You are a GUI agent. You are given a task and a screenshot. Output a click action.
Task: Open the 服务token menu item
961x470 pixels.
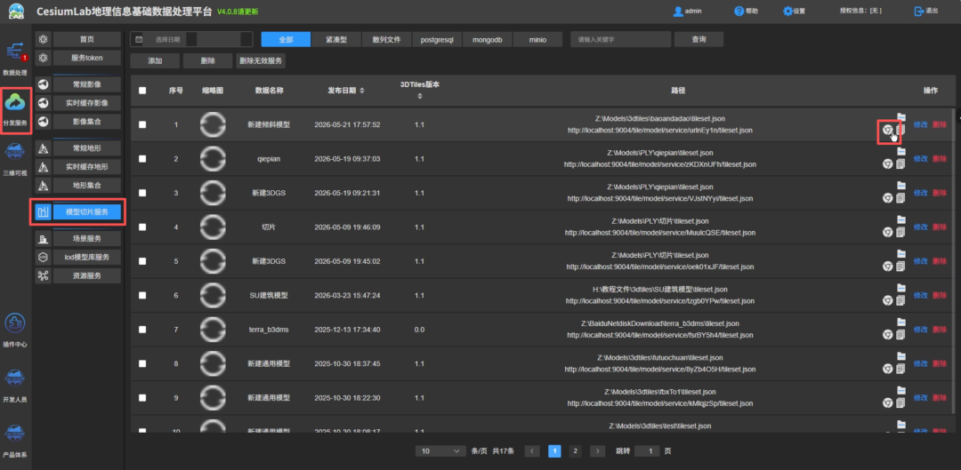[86, 58]
